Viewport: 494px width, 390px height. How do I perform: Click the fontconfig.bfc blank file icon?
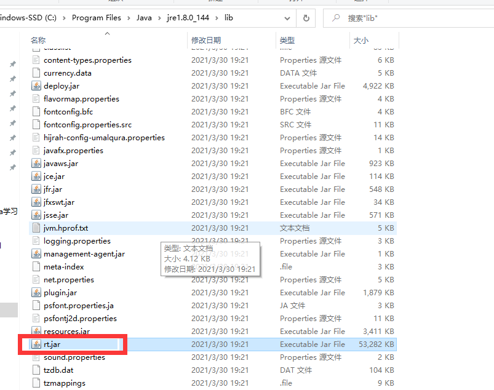pos(36,112)
